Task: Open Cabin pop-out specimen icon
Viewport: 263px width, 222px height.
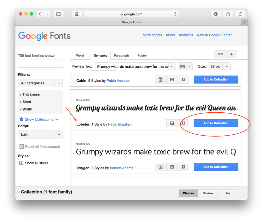Action: [183, 80]
